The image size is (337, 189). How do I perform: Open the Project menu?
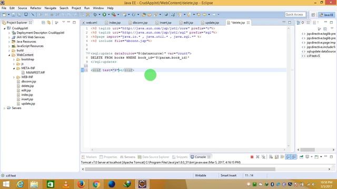[76, 8]
